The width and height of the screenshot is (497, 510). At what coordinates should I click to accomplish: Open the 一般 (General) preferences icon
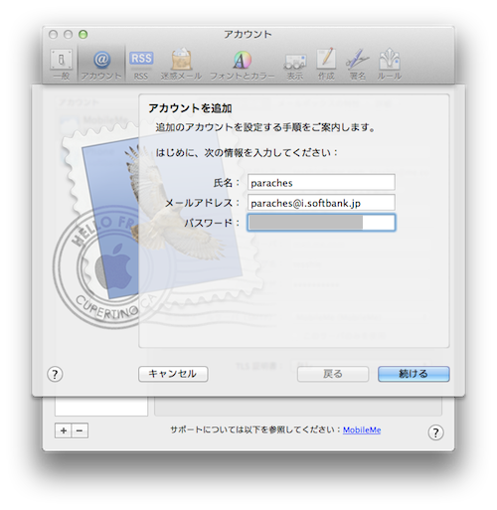(x=62, y=65)
